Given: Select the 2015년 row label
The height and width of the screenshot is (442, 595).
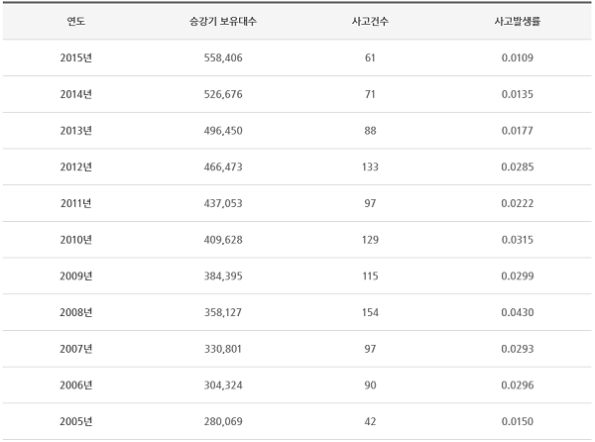Looking at the screenshot, I should (75, 57).
